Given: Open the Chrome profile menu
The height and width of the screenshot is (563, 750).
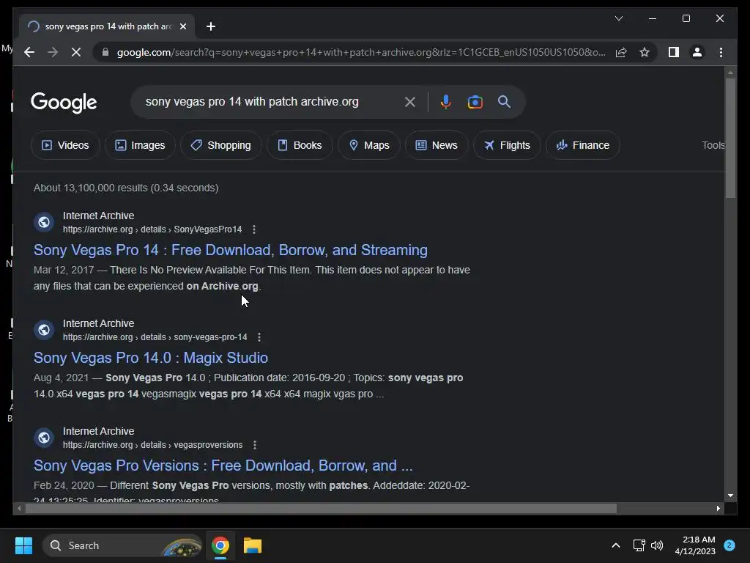Looking at the screenshot, I should point(697,52).
